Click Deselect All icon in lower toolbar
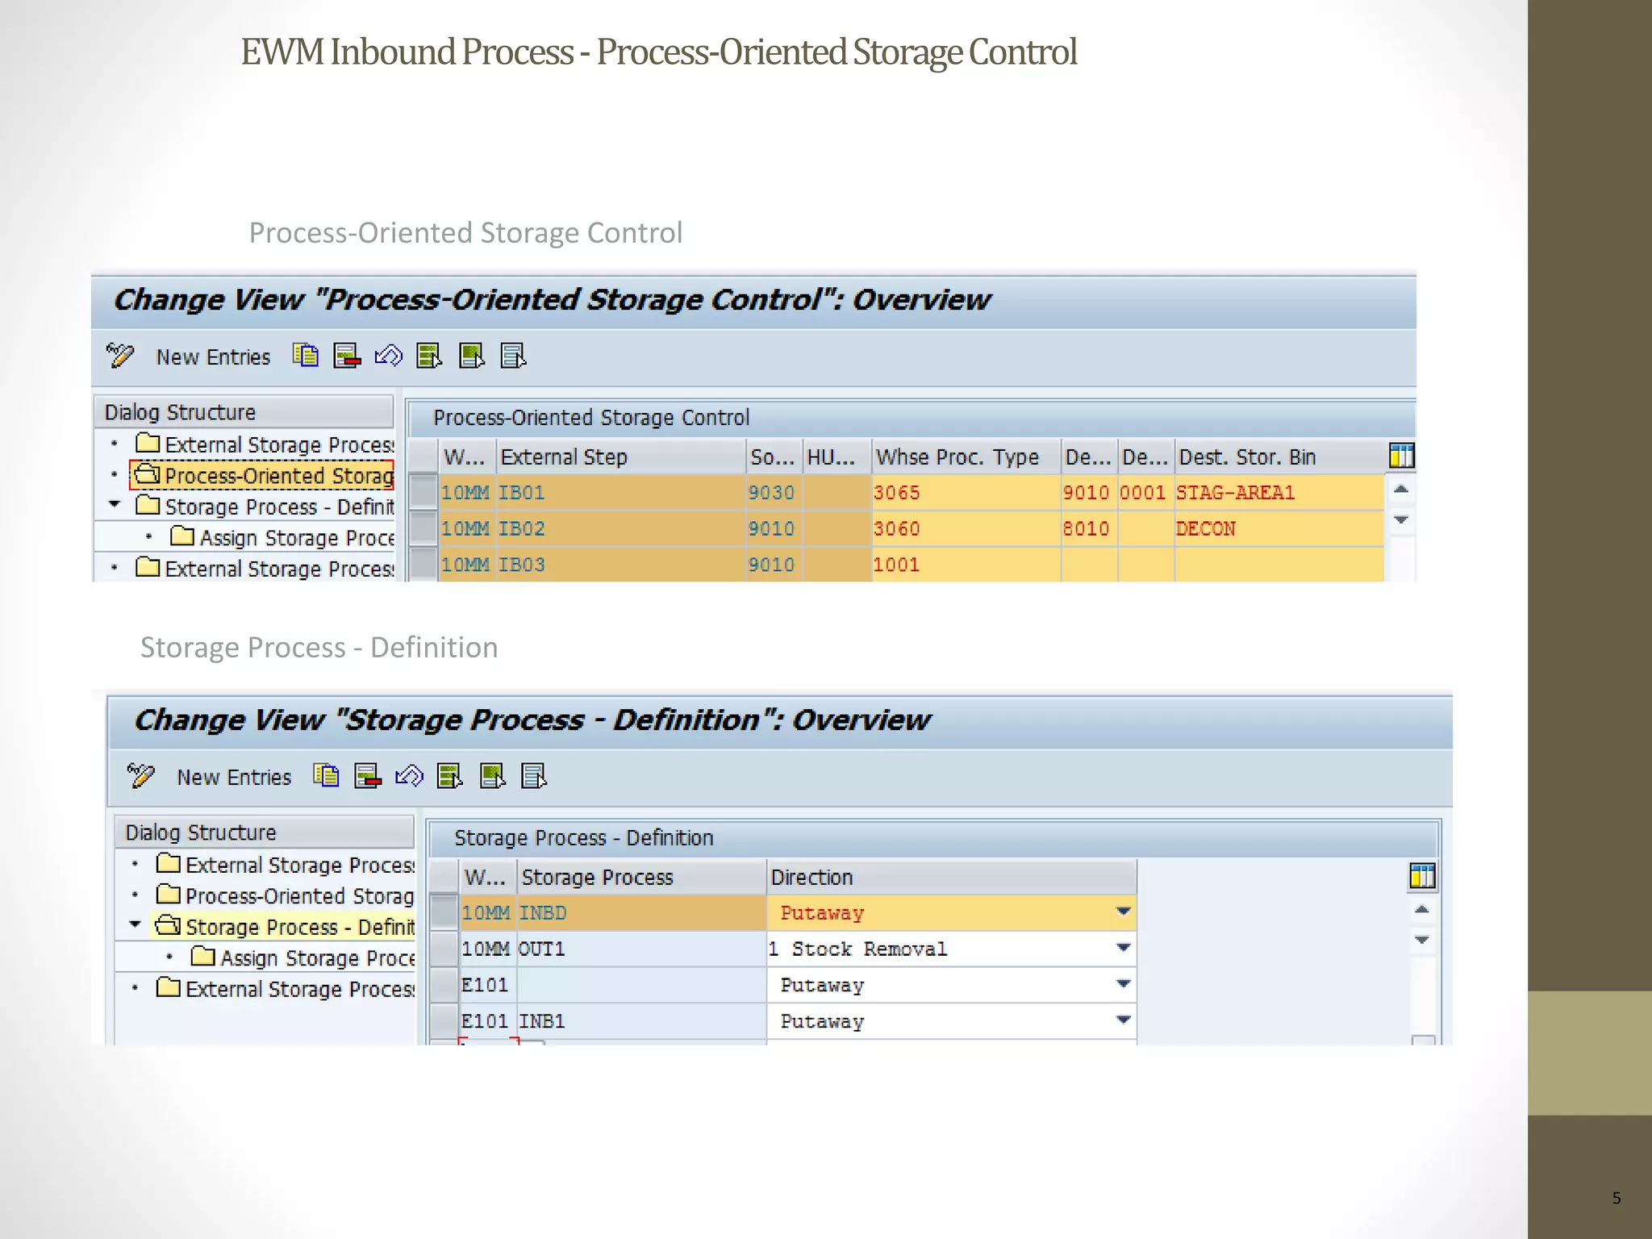Screen dimensions: 1652x1239 (x=534, y=776)
